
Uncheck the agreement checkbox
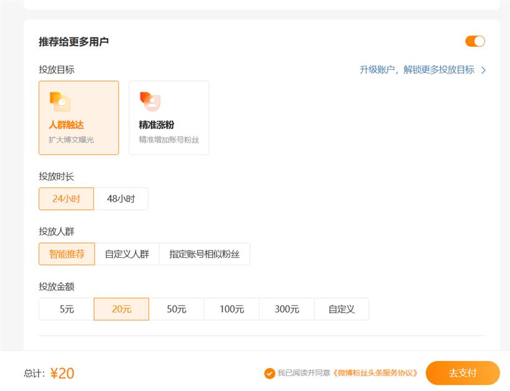pos(269,373)
